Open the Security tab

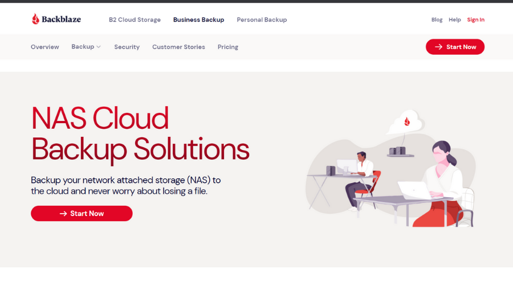point(127,47)
